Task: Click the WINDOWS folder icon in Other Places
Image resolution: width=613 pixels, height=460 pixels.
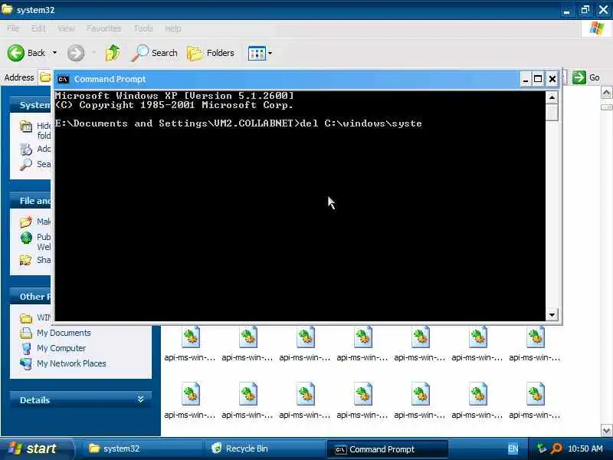Action: 26,317
